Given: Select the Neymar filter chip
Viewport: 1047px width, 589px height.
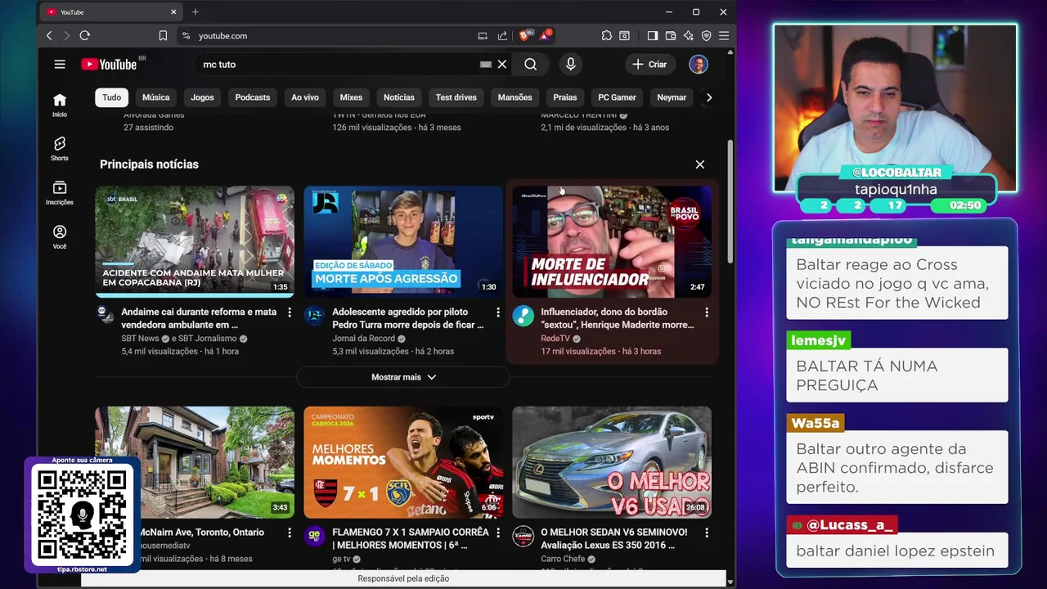Looking at the screenshot, I should (x=672, y=97).
